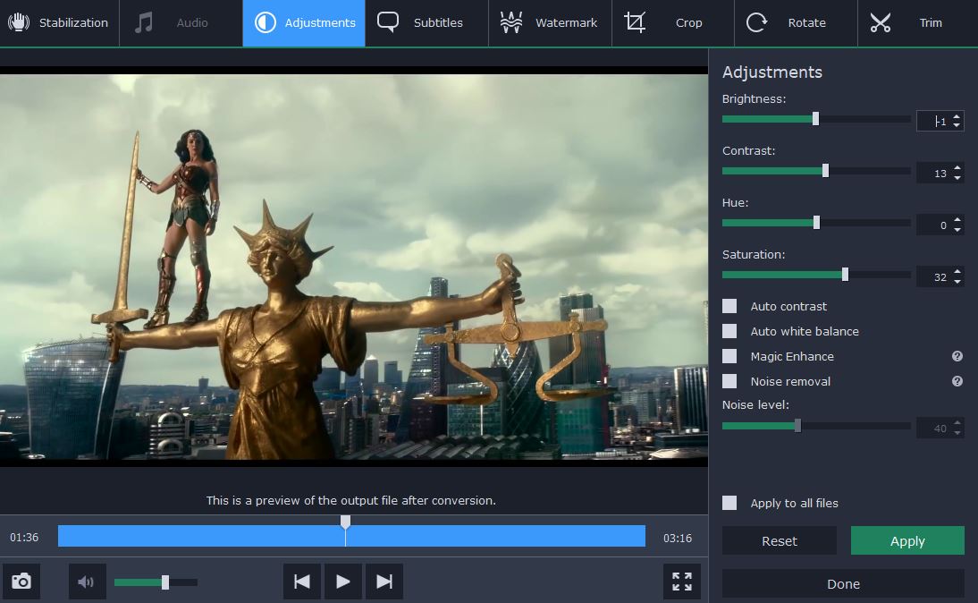Click the stabilization hand icon

click(x=19, y=22)
